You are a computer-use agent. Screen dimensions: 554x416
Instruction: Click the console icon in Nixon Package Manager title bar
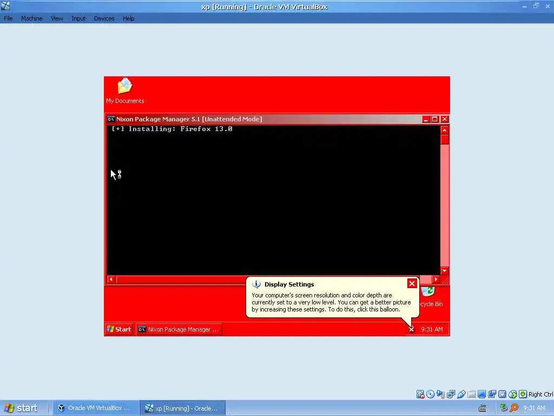point(111,119)
